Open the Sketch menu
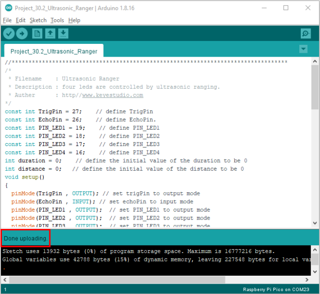 [x=38, y=20]
